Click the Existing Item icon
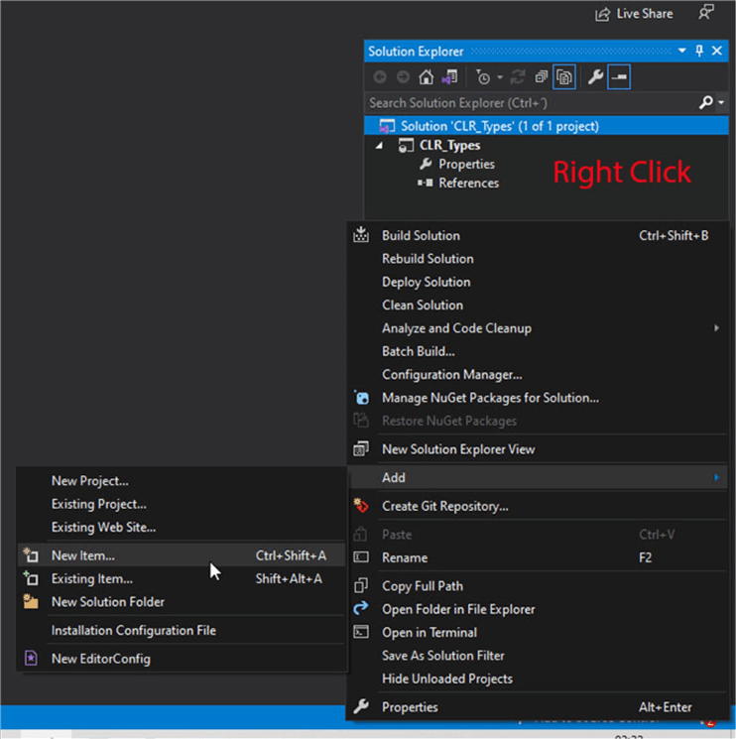Image resolution: width=736 pixels, height=739 pixels. point(31,578)
